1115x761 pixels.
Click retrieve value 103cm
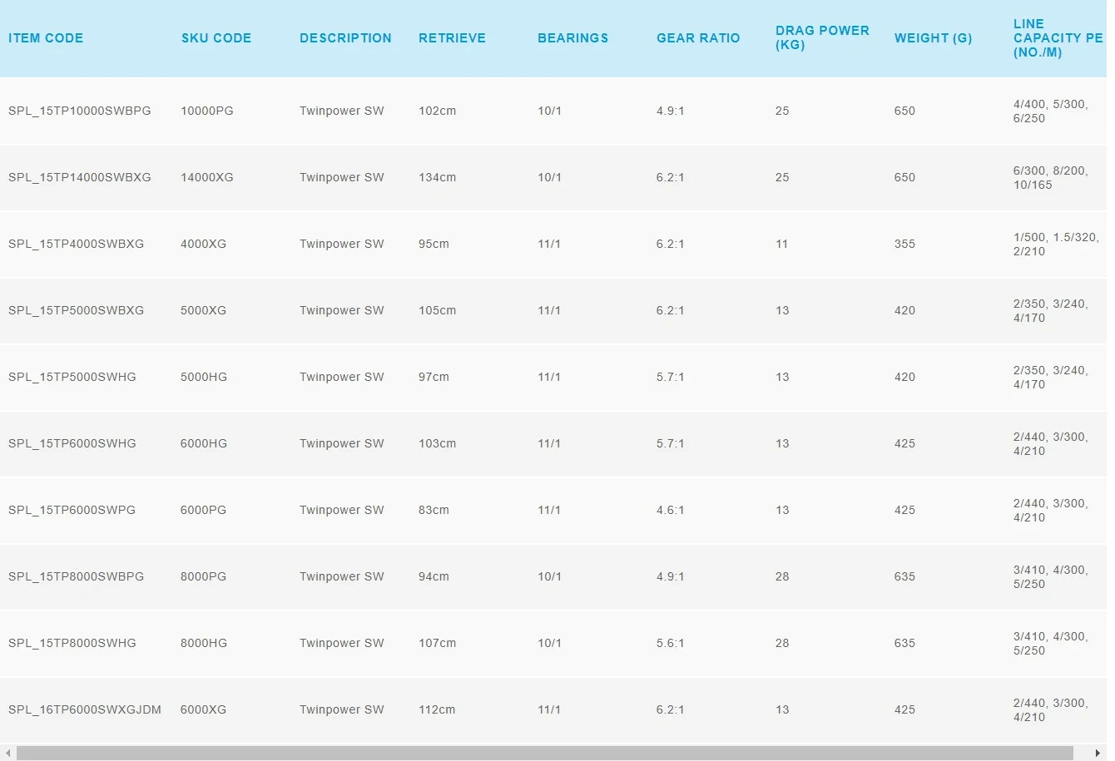pos(438,443)
